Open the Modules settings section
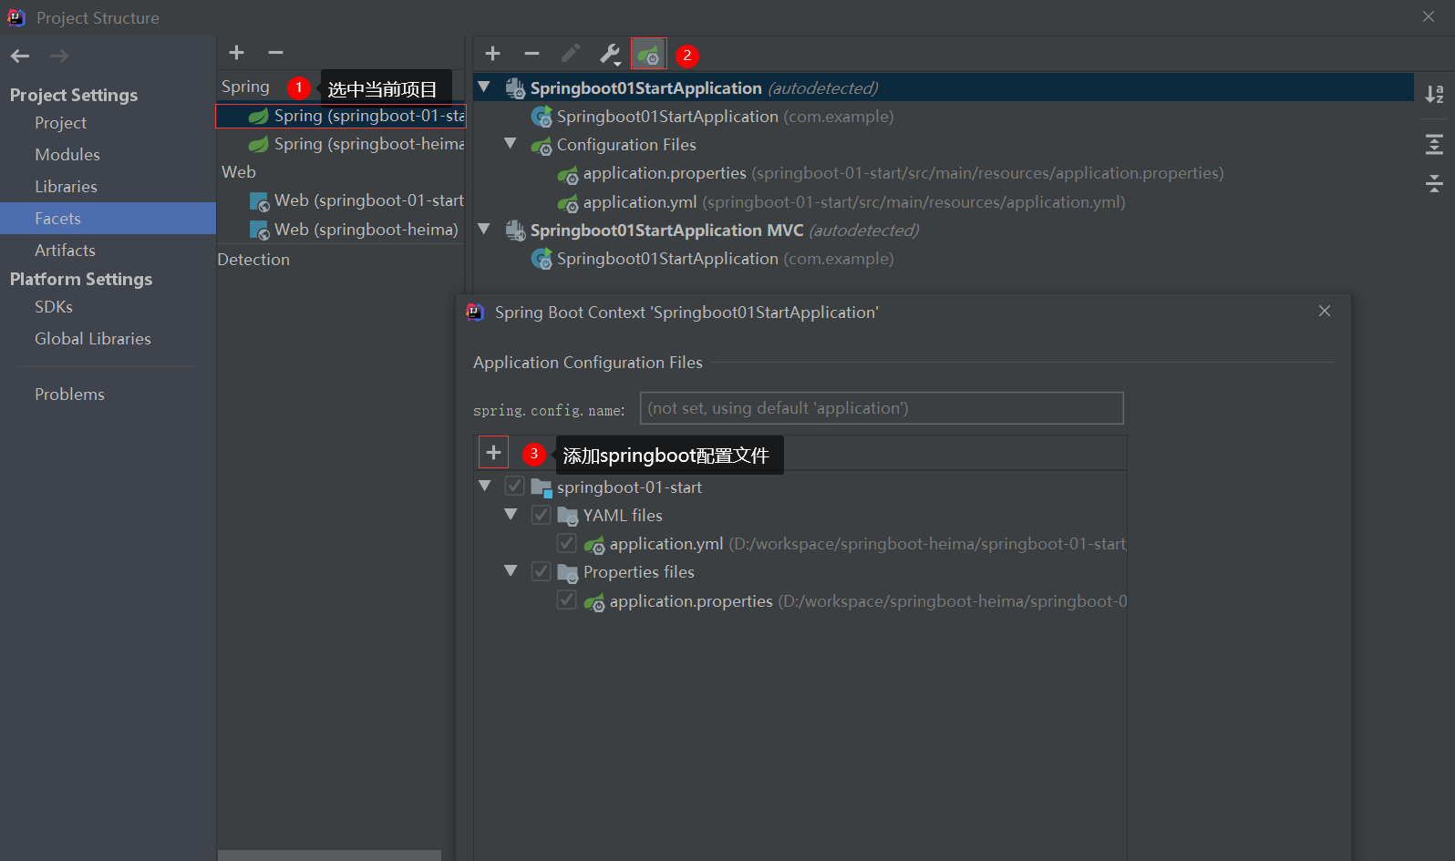The width and height of the screenshot is (1455, 861). click(67, 155)
